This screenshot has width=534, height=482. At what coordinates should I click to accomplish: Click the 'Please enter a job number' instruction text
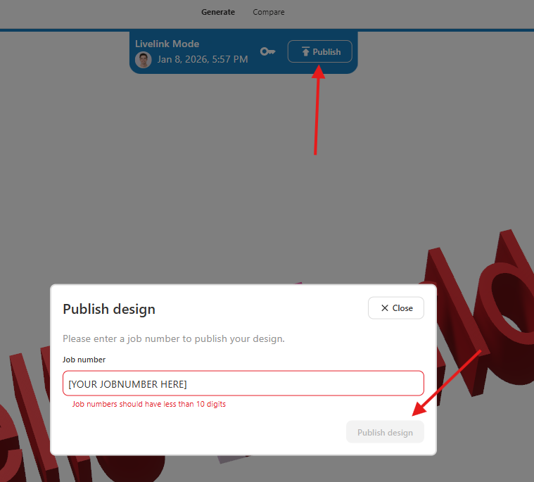coord(173,338)
